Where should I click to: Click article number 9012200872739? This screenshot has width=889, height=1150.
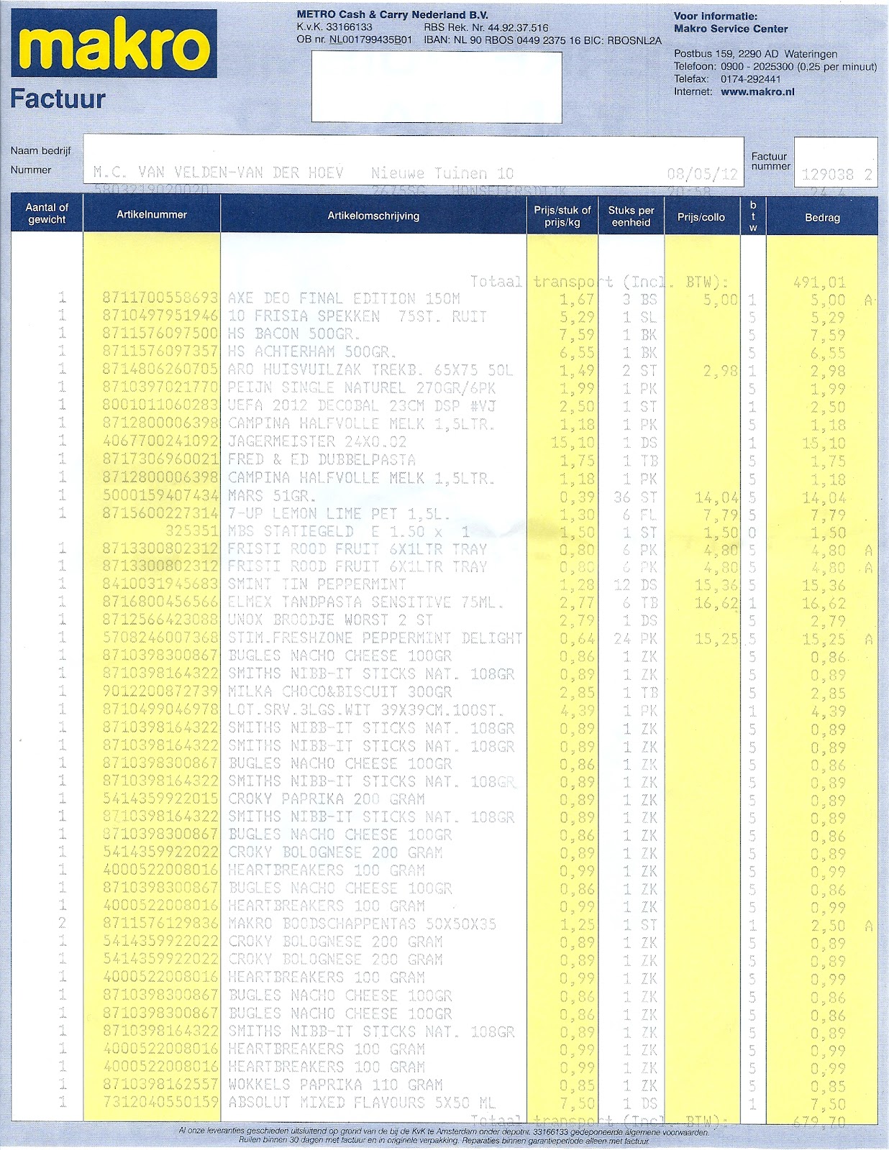[x=160, y=691]
